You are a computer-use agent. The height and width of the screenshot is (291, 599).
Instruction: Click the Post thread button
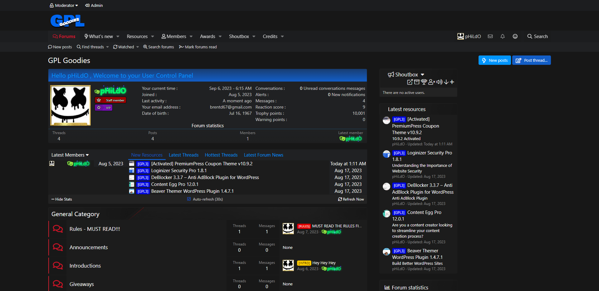(531, 60)
